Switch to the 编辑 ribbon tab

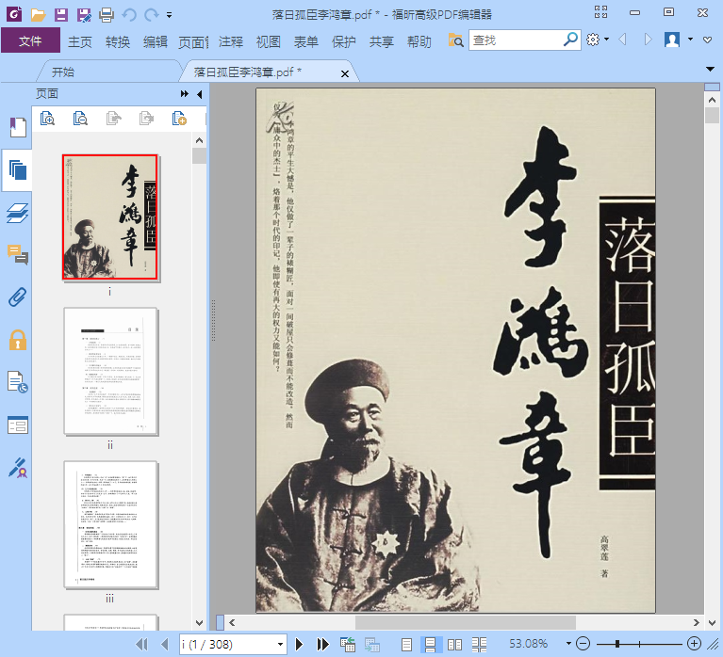[x=155, y=42]
